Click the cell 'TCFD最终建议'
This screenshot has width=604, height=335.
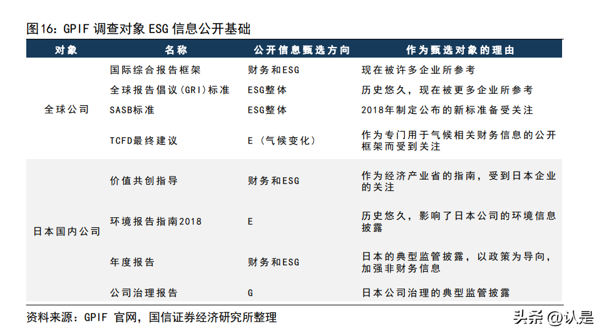pyautogui.click(x=144, y=141)
